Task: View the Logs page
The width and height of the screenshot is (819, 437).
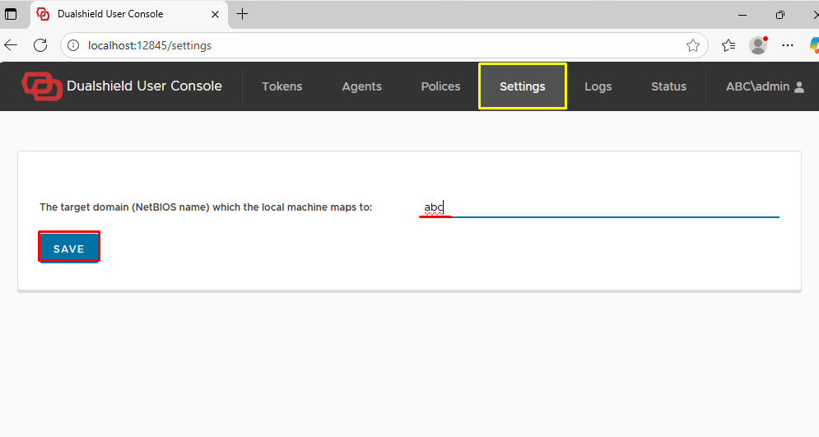Action: pos(598,86)
